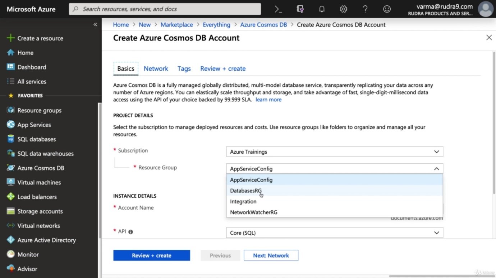Click the Resource groups cube icon
Screen dimensions: 496x278
coord(11,110)
